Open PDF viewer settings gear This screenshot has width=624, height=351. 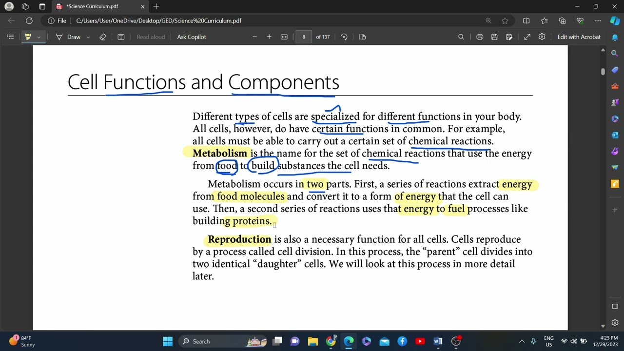pos(542,37)
